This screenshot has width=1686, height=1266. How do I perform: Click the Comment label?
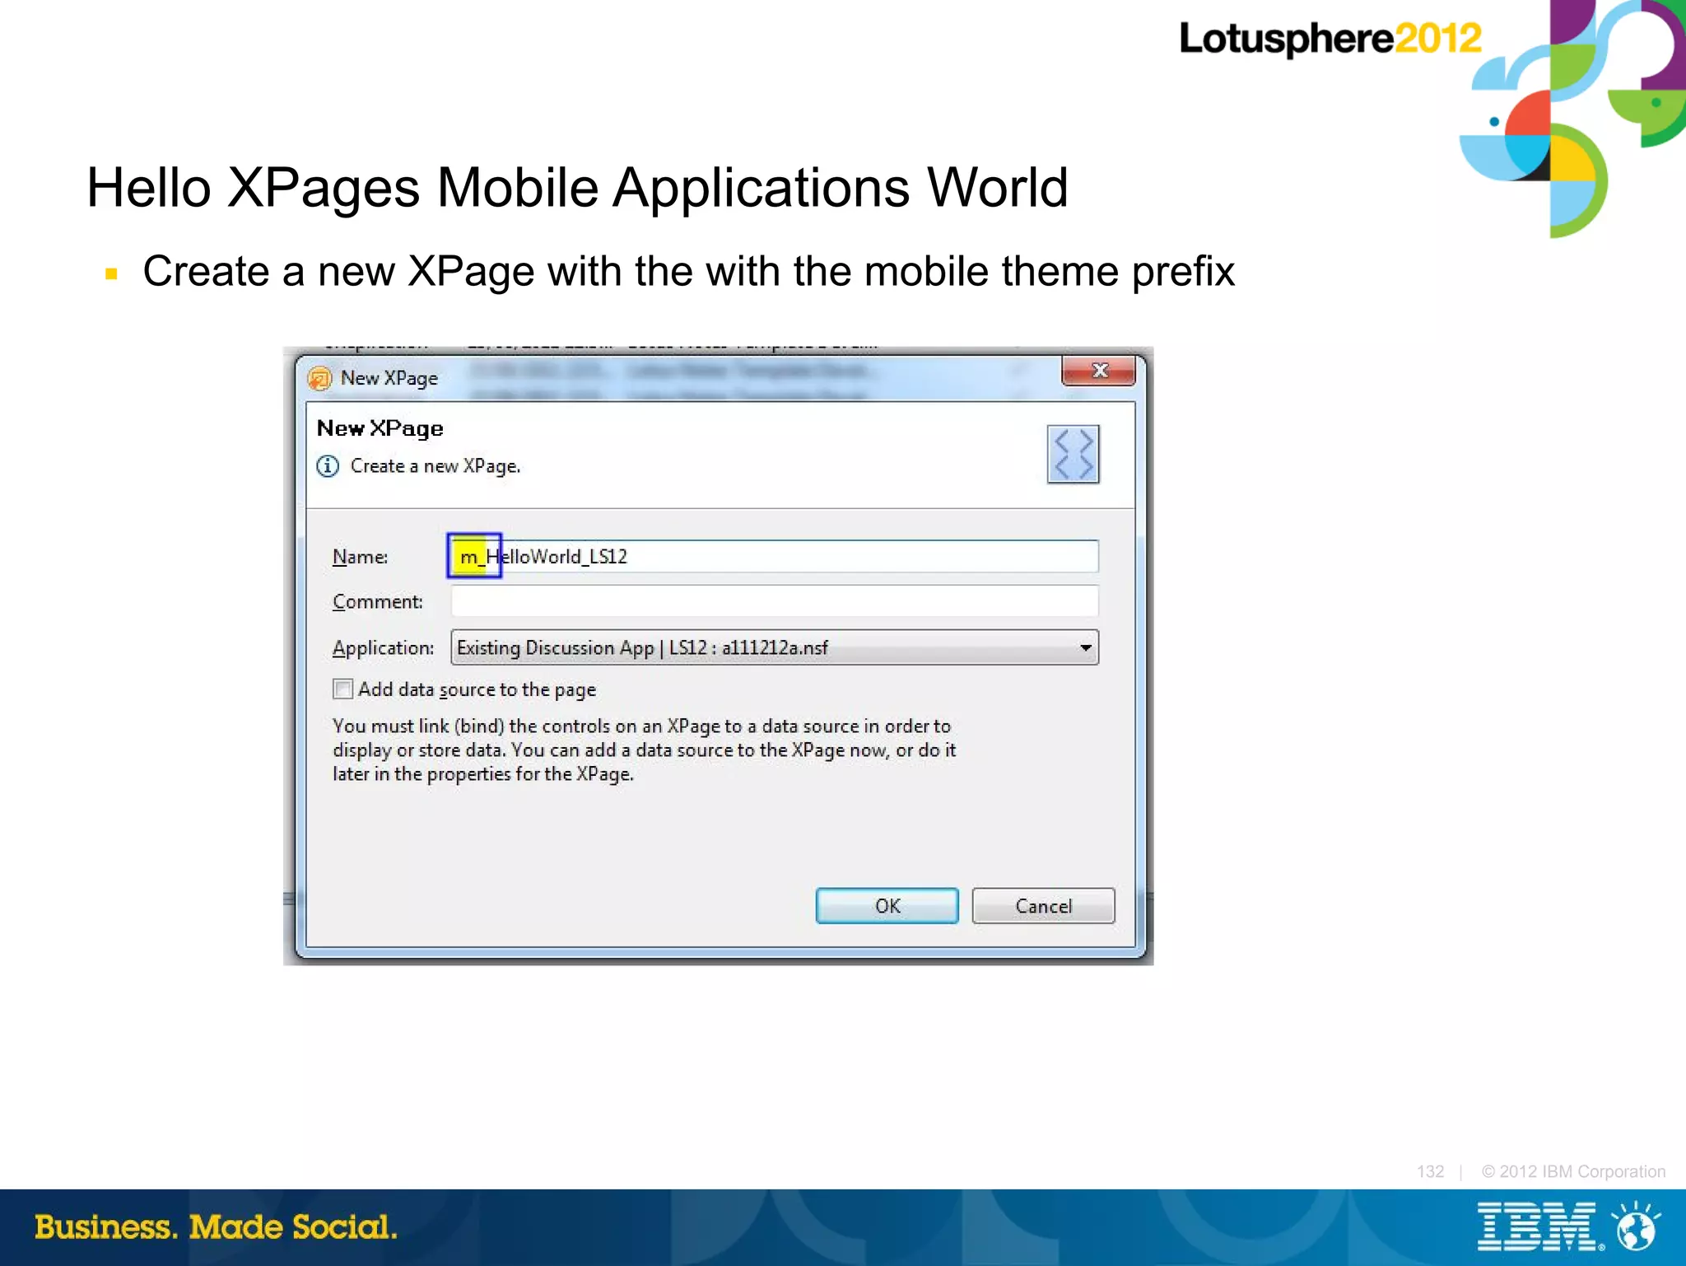click(x=378, y=602)
